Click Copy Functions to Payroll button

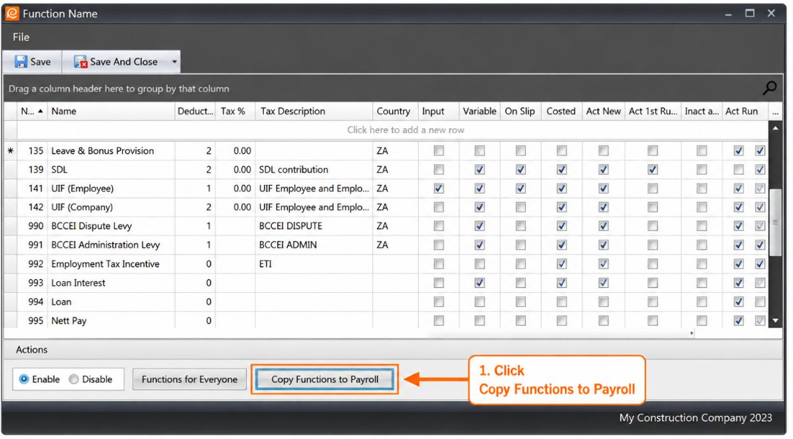click(325, 379)
